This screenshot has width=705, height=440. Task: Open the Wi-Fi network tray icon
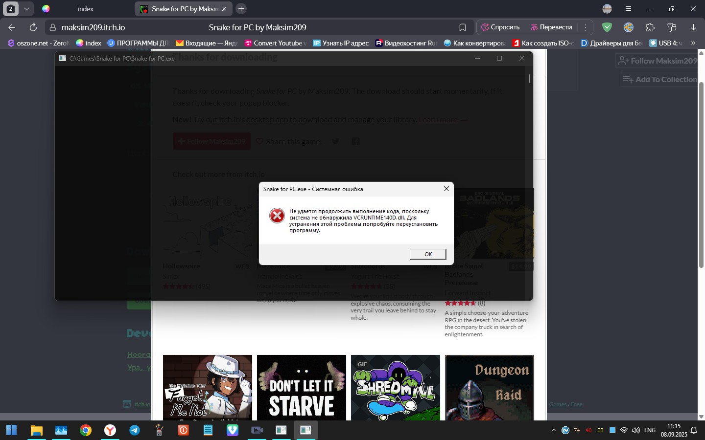624,430
